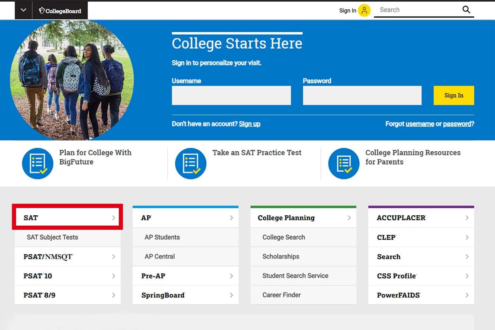Open AP Central

click(x=186, y=257)
